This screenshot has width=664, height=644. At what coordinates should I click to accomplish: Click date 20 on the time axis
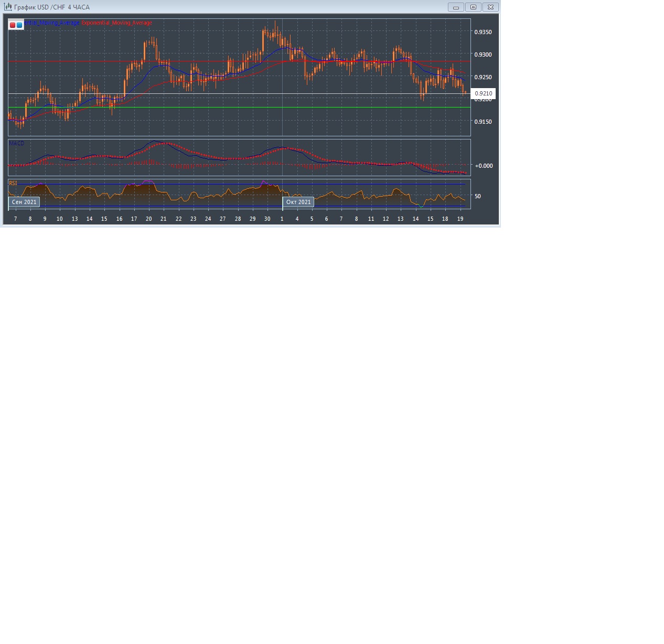pyautogui.click(x=149, y=219)
